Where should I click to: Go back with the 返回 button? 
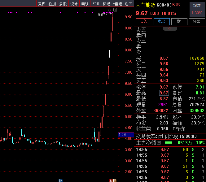128,4
